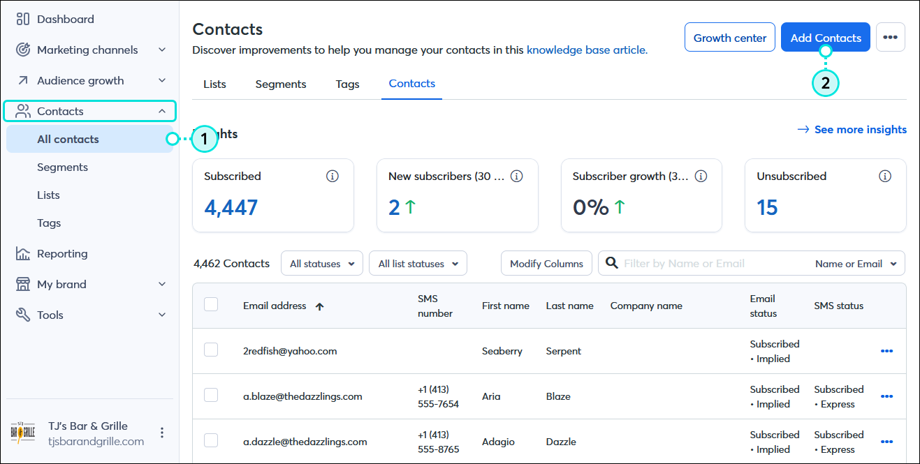Click the Last name column header

(570, 306)
